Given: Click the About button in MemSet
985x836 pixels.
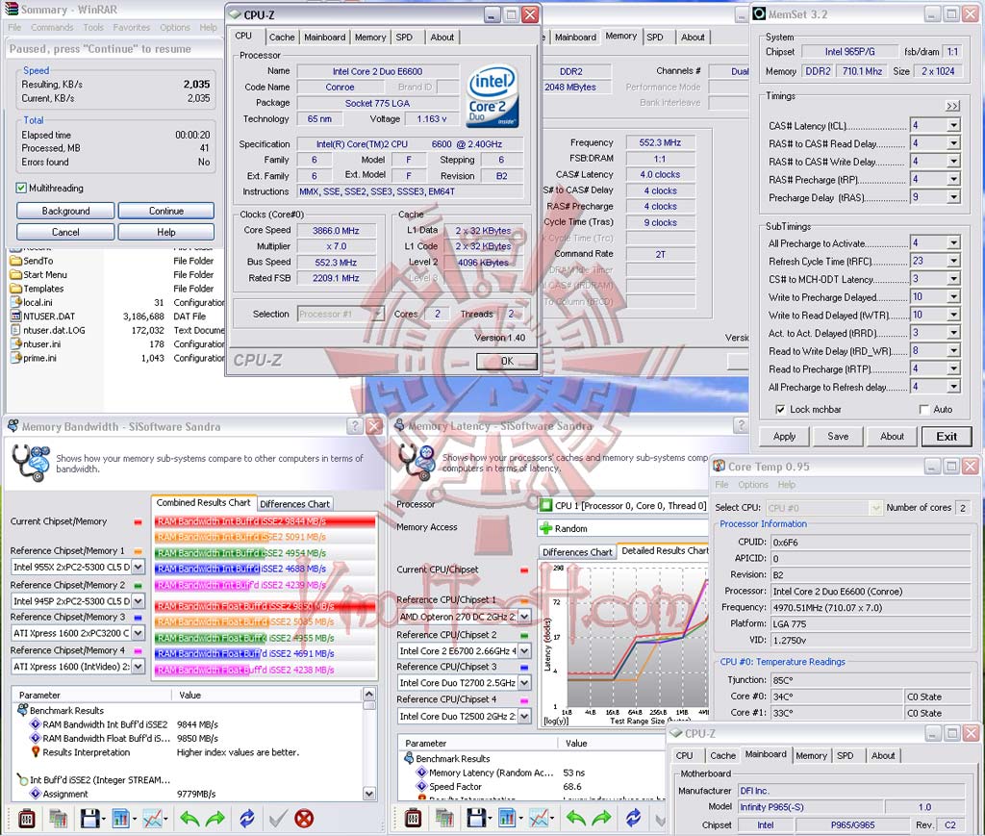Looking at the screenshot, I should point(892,436).
